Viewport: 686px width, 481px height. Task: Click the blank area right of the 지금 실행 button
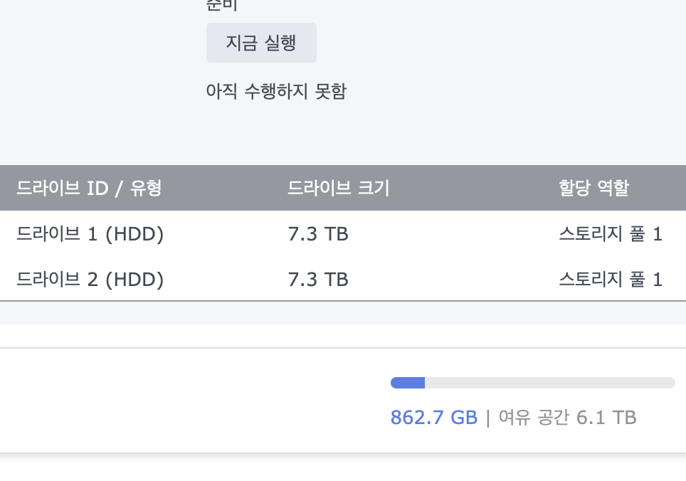(x=499, y=43)
